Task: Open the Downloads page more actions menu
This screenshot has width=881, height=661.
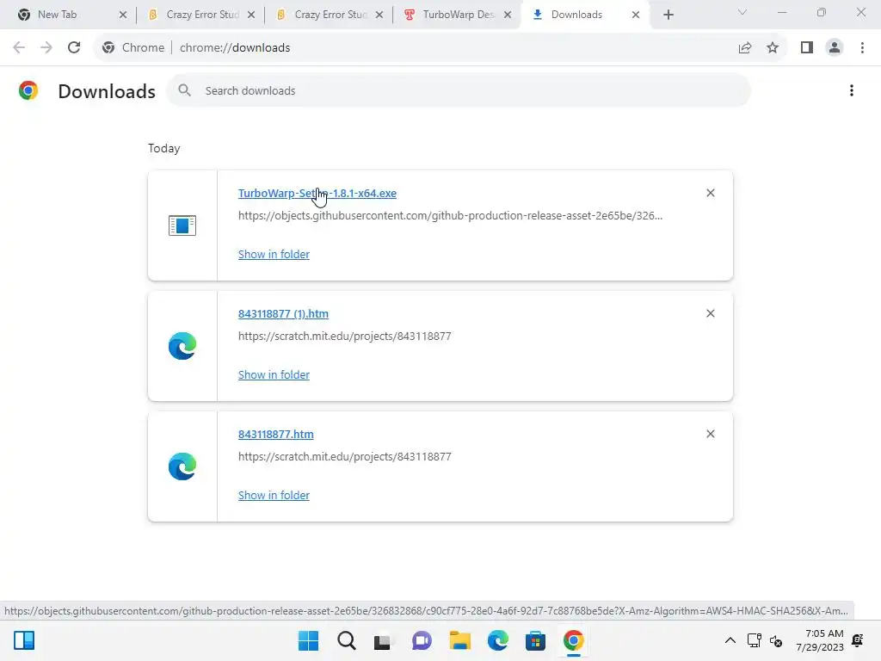Action: pyautogui.click(x=852, y=90)
